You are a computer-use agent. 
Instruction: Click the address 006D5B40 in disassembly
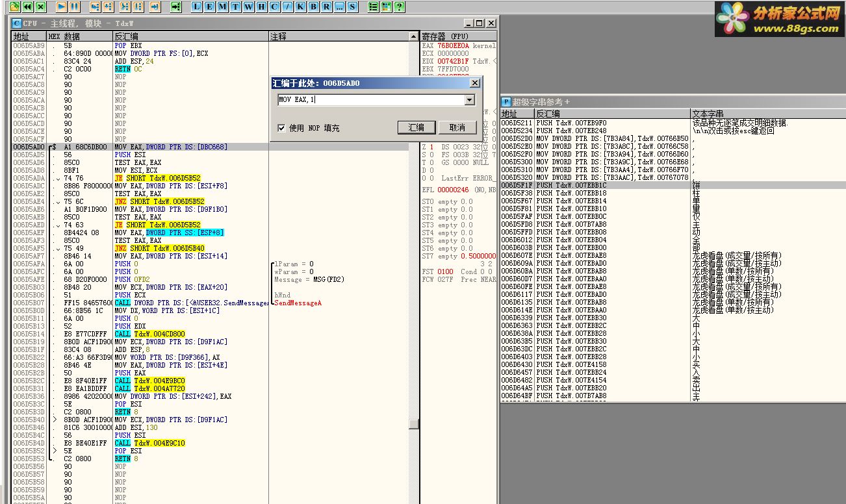(x=29, y=420)
